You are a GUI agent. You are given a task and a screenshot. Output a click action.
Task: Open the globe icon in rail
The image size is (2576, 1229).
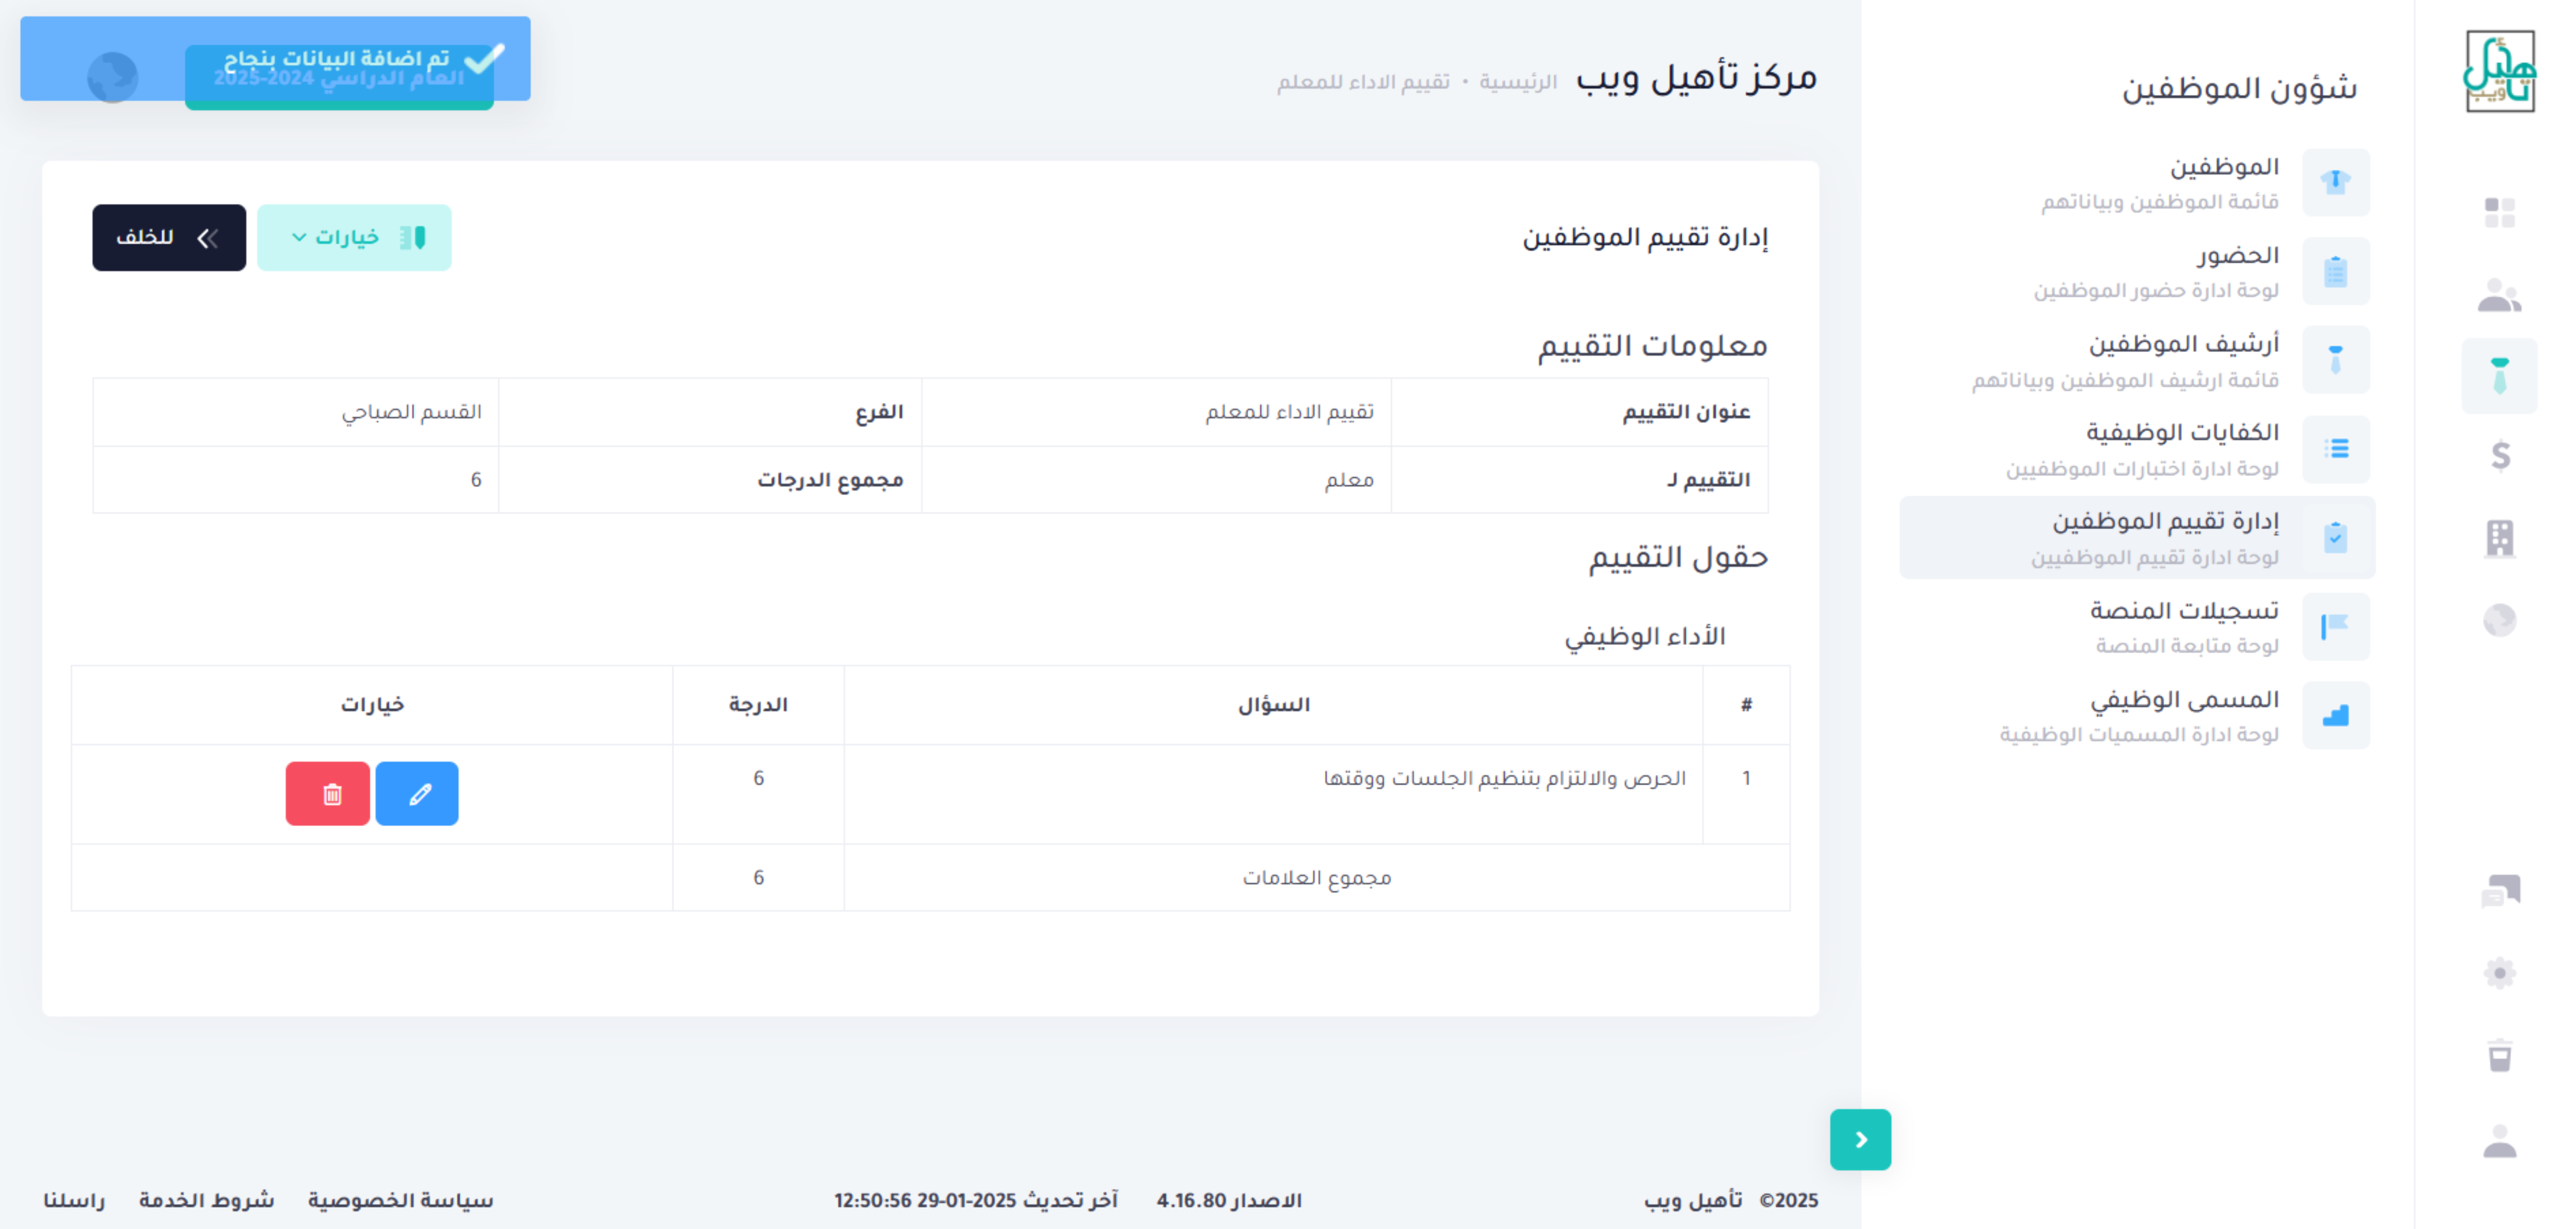click(x=2499, y=620)
